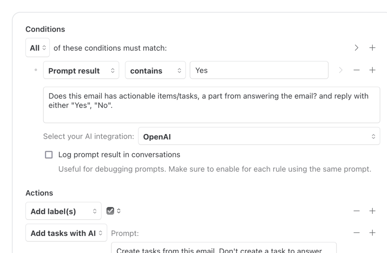The height and width of the screenshot is (253, 387).
Task: Select AI integration OpenAI dropdown
Action: point(259,136)
